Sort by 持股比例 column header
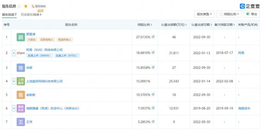262x131 pixels. click(x=145, y=25)
